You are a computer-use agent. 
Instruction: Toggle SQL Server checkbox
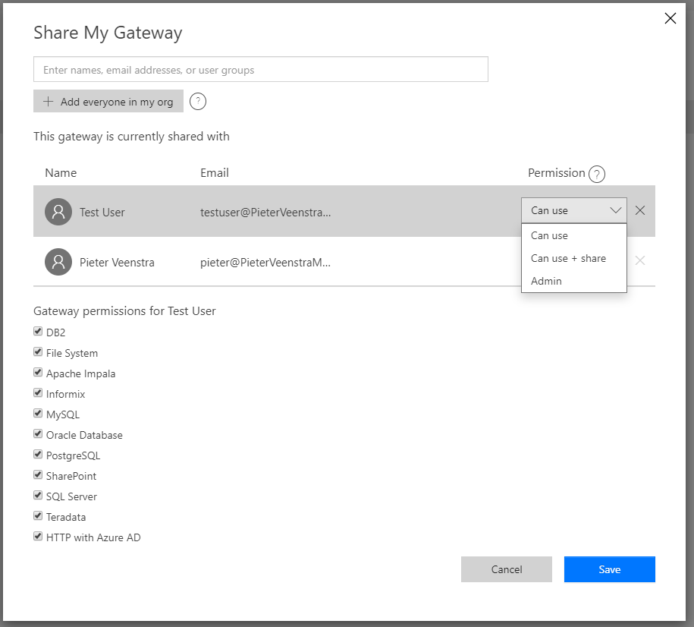click(x=38, y=495)
